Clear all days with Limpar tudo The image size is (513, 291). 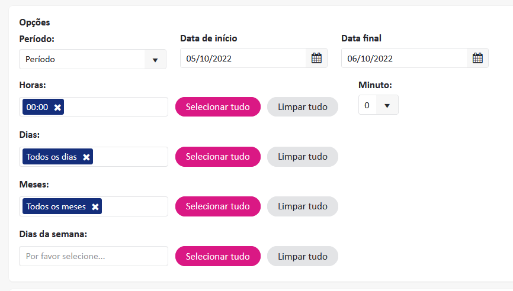pyautogui.click(x=302, y=157)
